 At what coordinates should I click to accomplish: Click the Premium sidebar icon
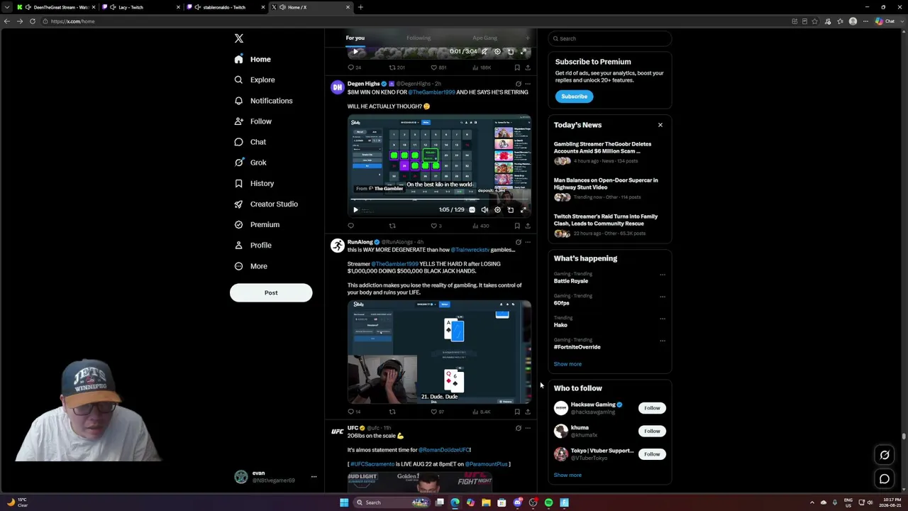click(238, 224)
